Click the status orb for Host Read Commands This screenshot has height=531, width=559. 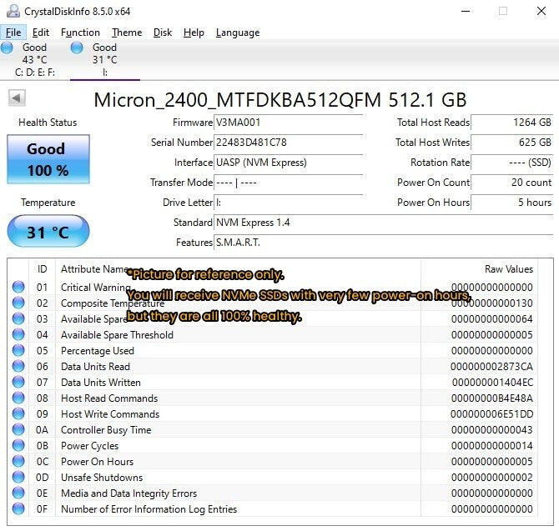[18, 398]
